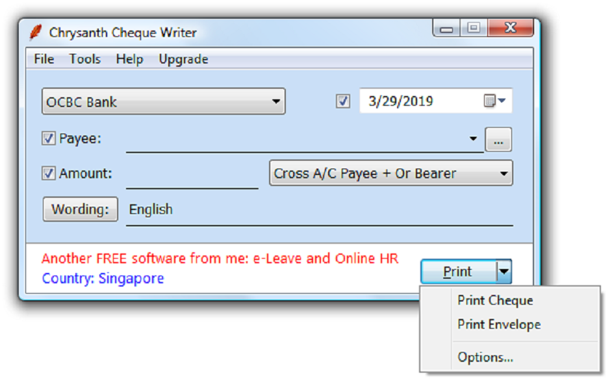This screenshot has height=389, width=614.
Task: Maximize the Cheque Writer window
Action: tap(474, 28)
